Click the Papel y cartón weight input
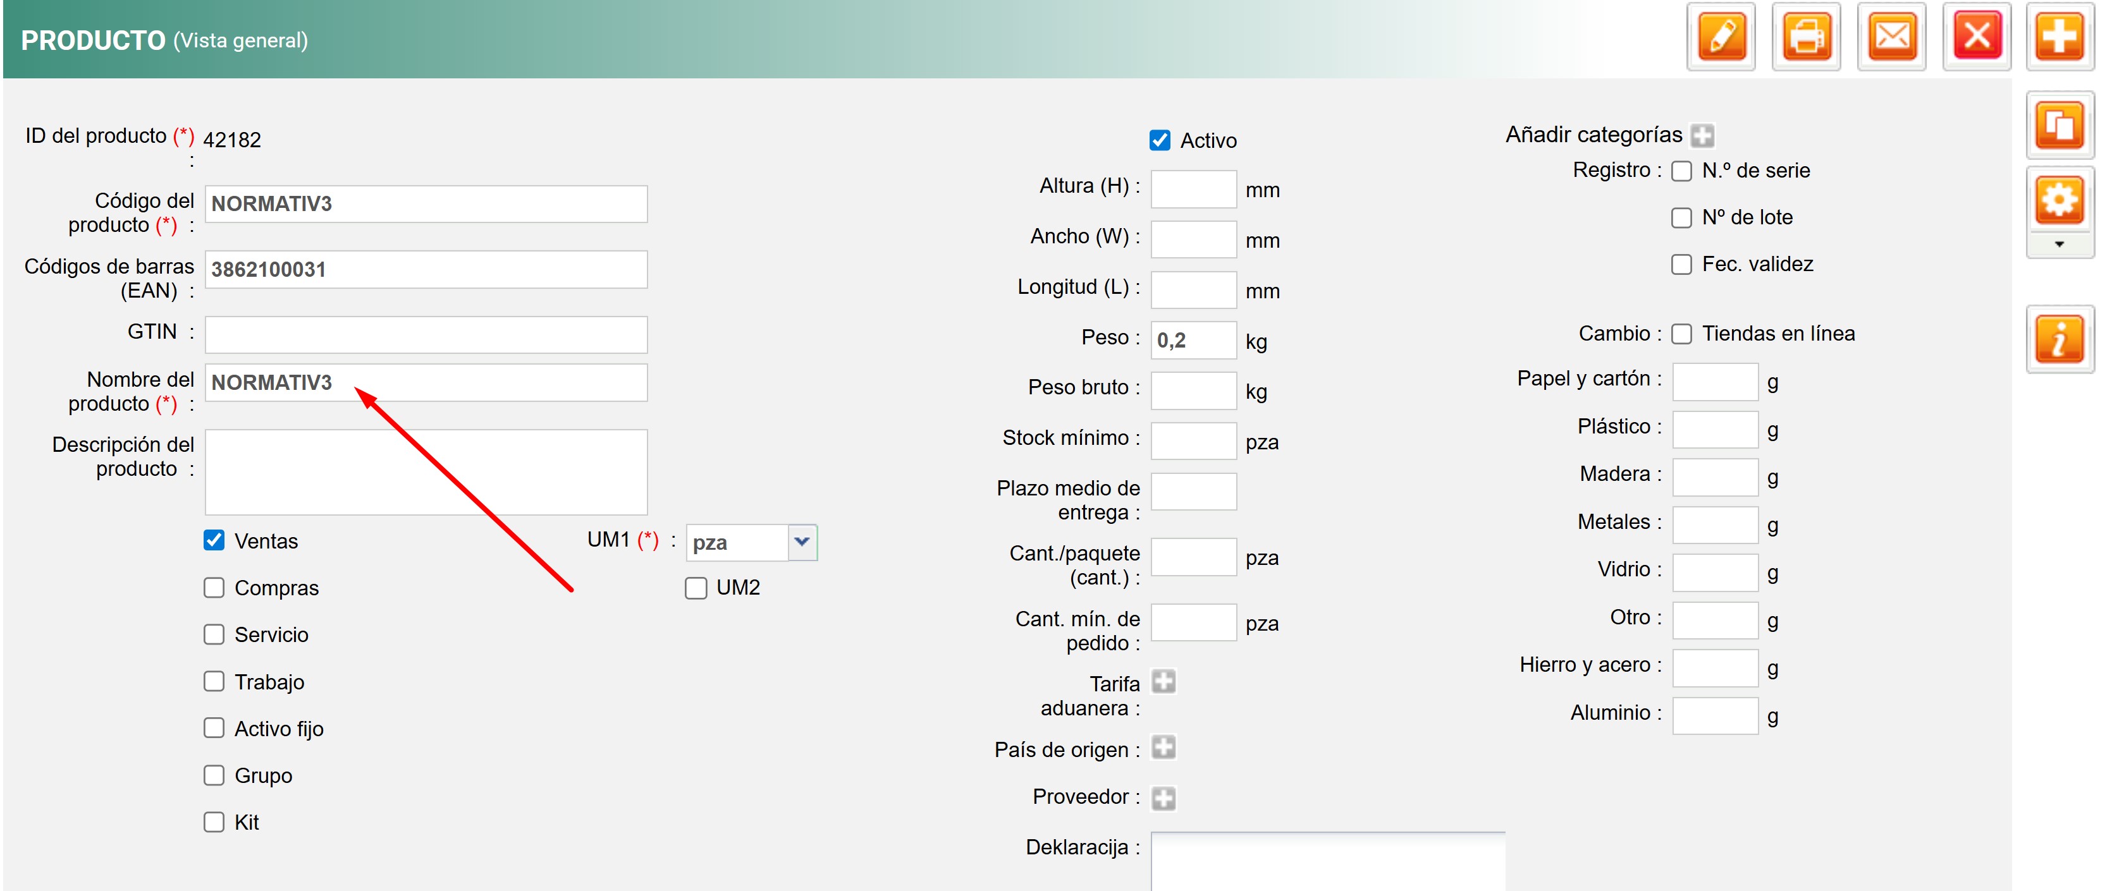 (1715, 382)
